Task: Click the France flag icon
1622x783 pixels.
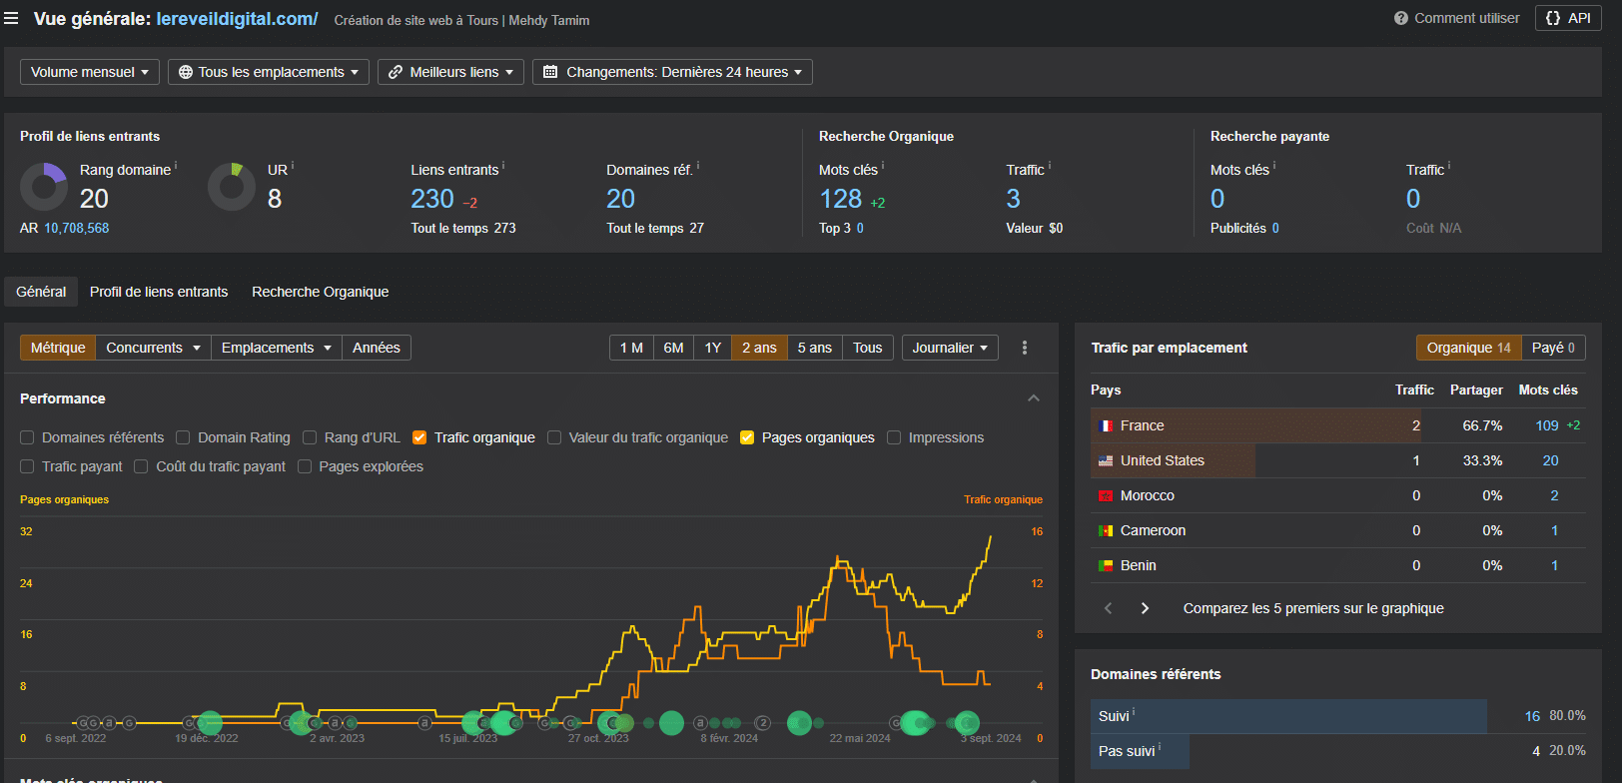Action: (1106, 425)
